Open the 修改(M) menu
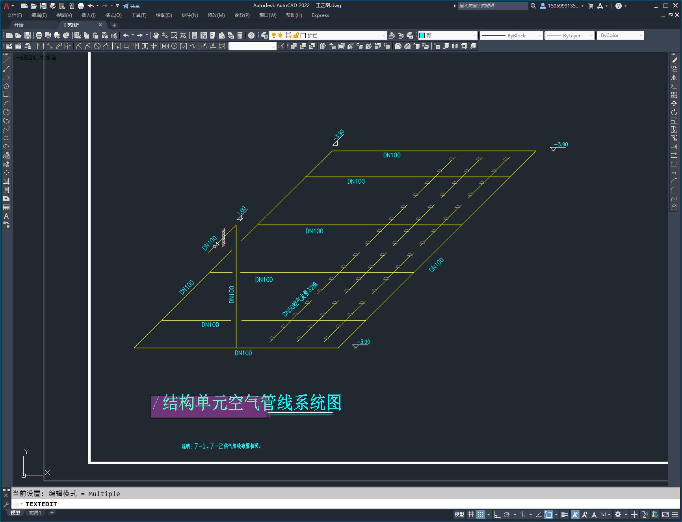The image size is (682, 522). [x=216, y=15]
